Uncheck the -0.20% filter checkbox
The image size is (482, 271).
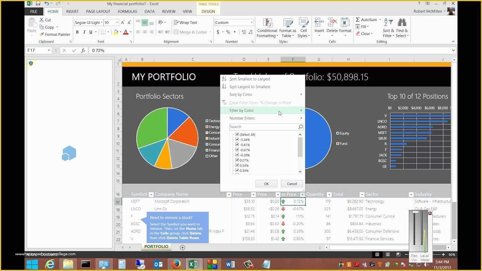[x=237, y=155]
